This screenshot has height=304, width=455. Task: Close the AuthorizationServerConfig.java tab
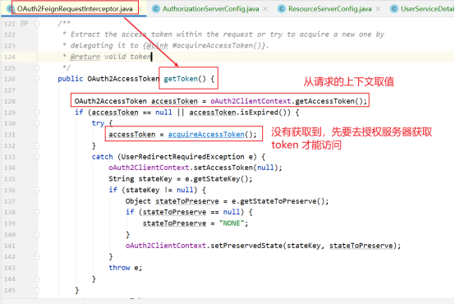pyautogui.click(x=265, y=9)
